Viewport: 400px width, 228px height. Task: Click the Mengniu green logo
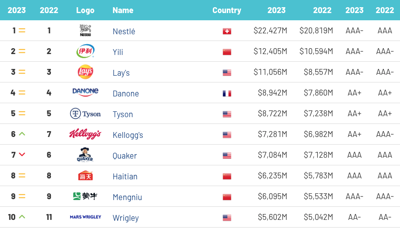click(x=85, y=196)
